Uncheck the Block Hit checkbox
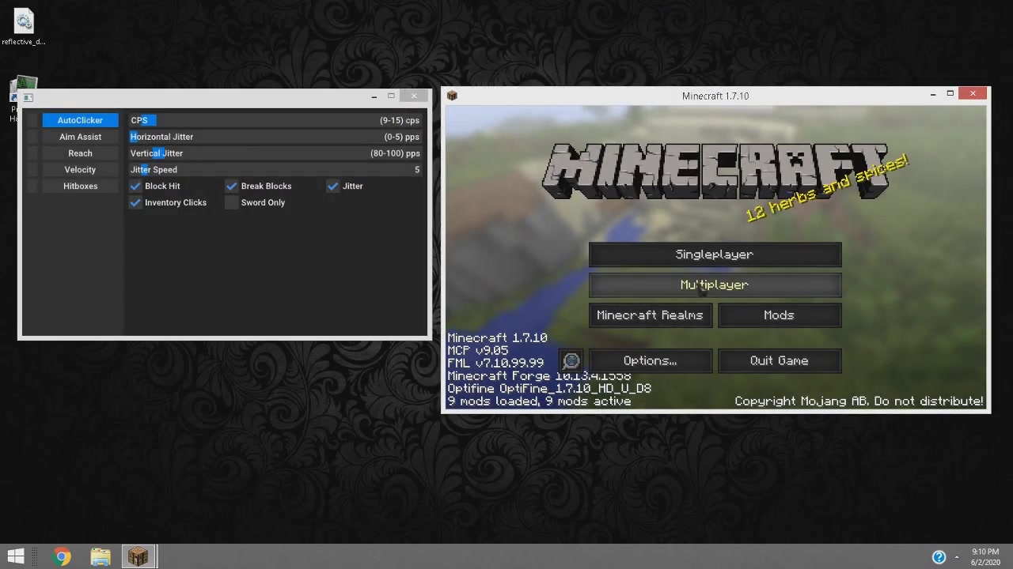The image size is (1013, 569). point(135,187)
